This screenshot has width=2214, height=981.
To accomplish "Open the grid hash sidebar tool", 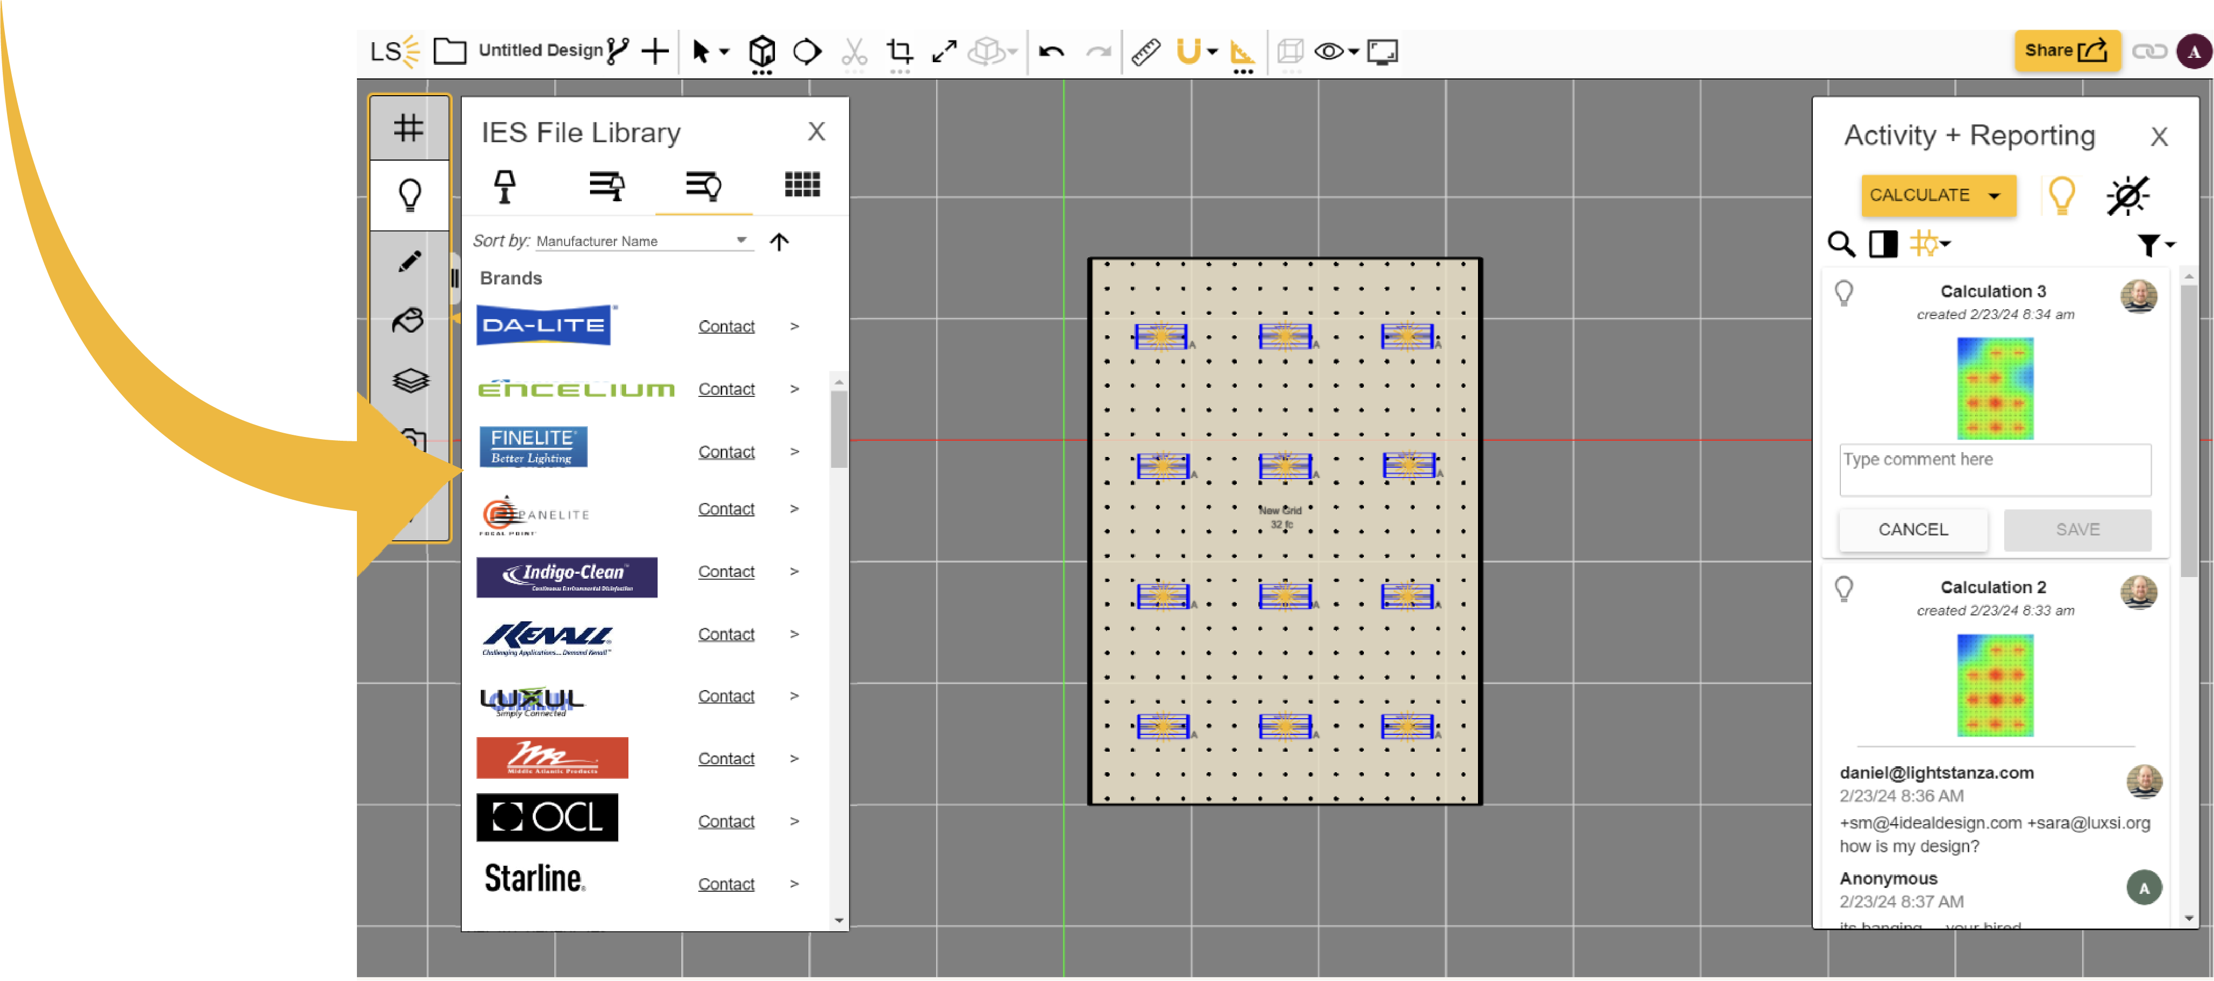I will 409,128.
